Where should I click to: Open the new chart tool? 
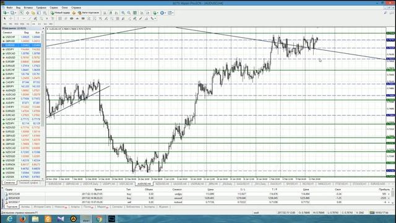click(4, 12)
